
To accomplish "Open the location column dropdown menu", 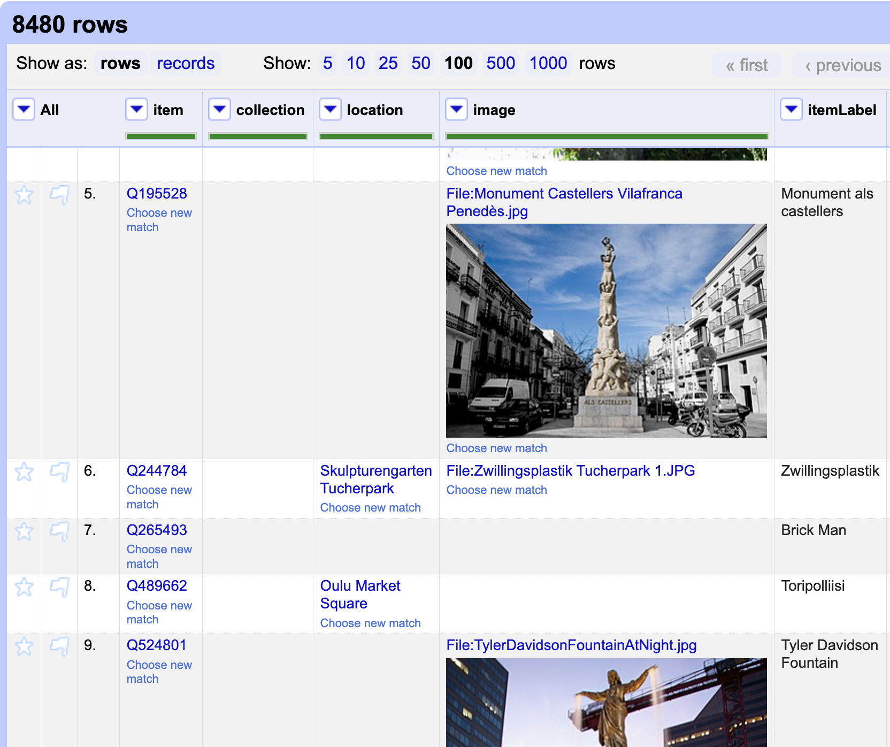I will (x=330, y=109).
